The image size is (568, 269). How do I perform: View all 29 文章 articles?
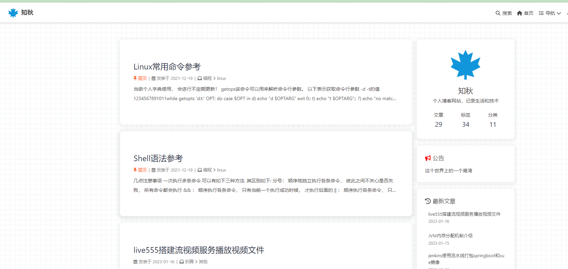click(439, 120)
